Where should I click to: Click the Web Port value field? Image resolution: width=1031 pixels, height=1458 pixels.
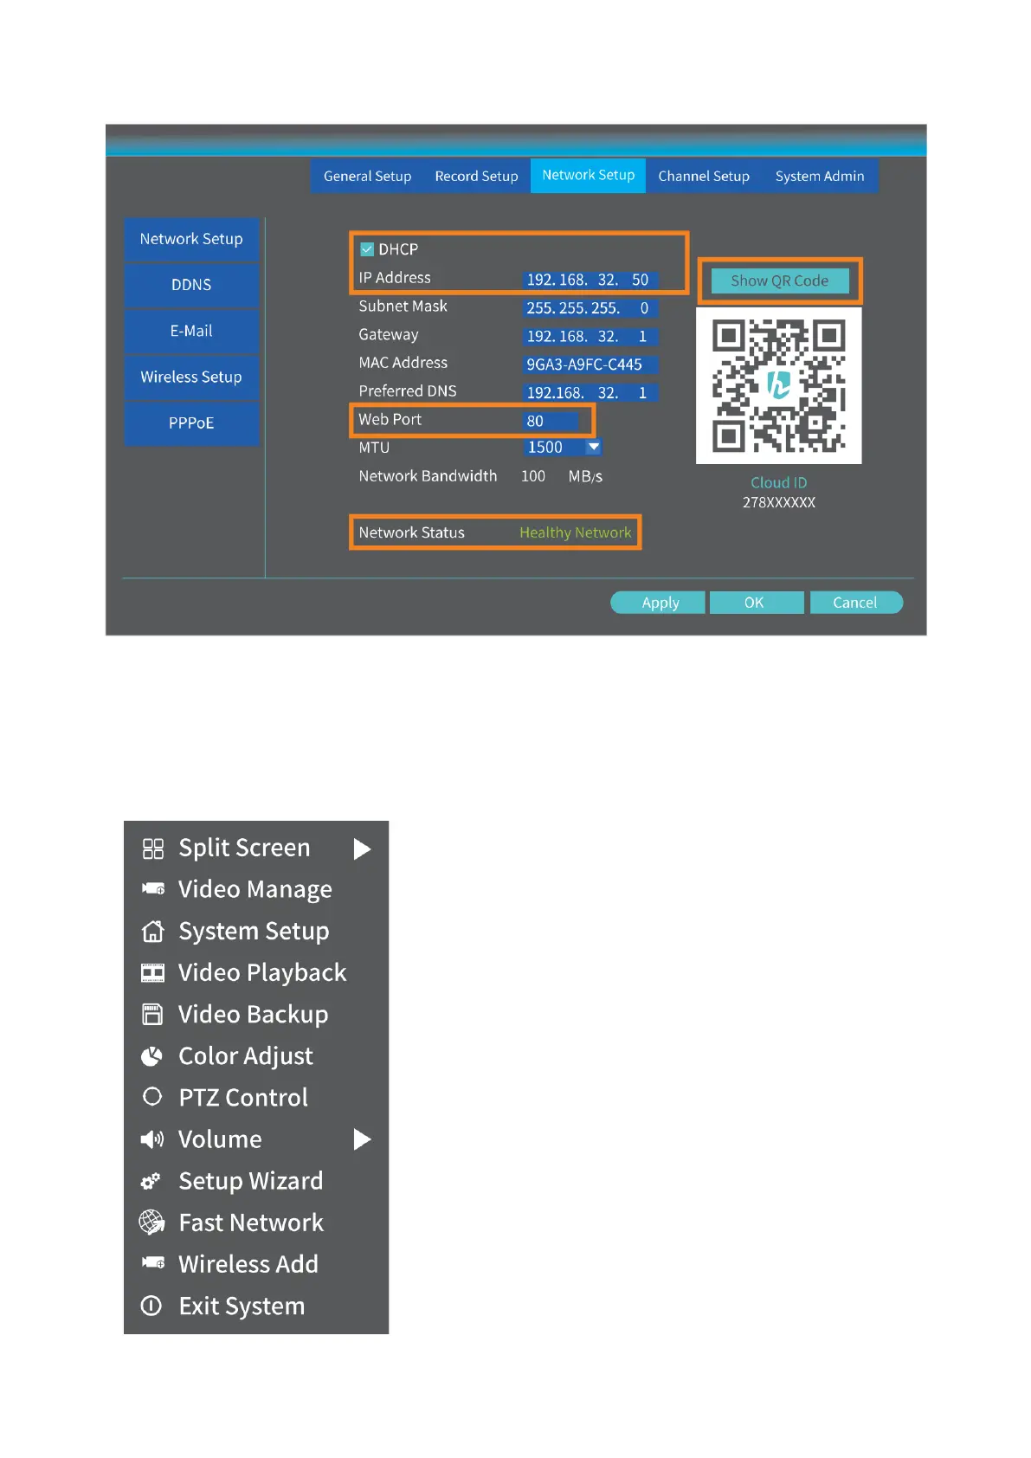pos(551,421)
